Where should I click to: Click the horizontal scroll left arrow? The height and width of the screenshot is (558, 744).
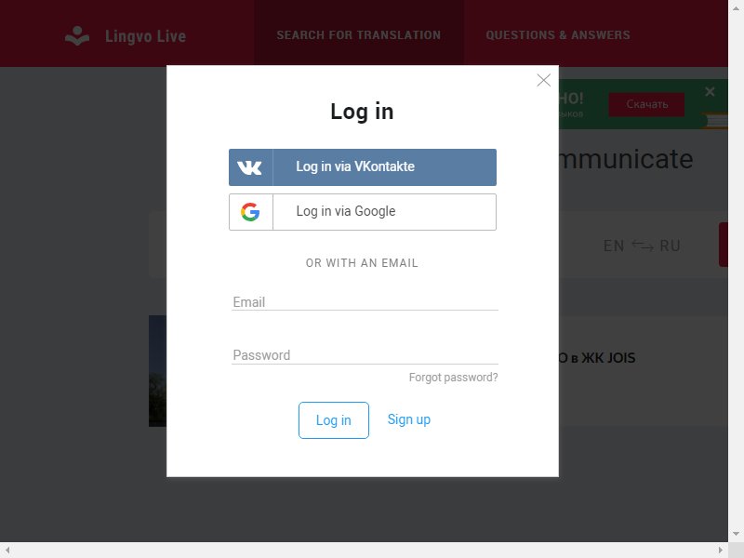(x=7, y=551)
